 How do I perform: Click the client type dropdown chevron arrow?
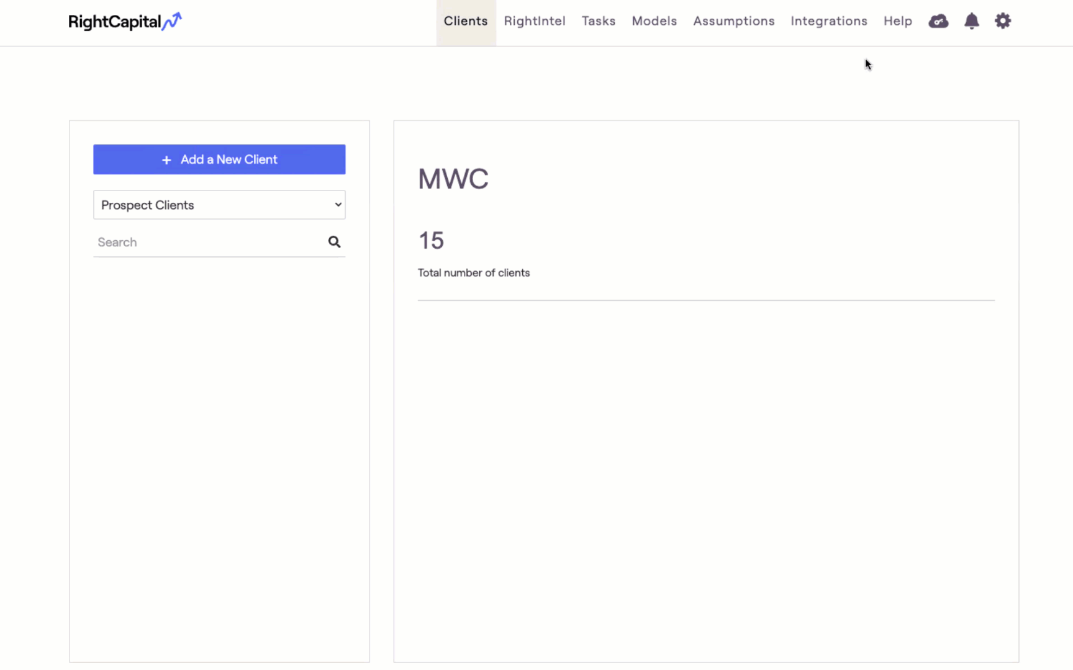click(x=338, y=205)
